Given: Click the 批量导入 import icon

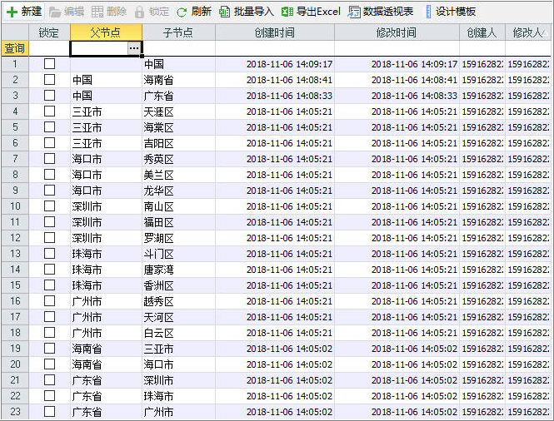Looking at the screenshot, I should coord(224,12).
